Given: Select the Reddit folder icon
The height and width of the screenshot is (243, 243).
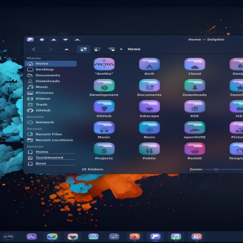Looking at the screenshot, I should pos(194,149).
